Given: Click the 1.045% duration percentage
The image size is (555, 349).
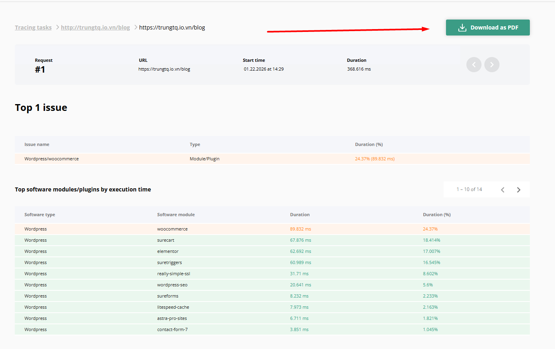Looking at the screenshot, I should coord(430,329).
